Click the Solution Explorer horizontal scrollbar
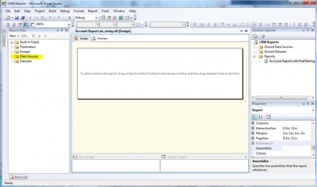Screen dimensions: 317x187 (281, 98)
